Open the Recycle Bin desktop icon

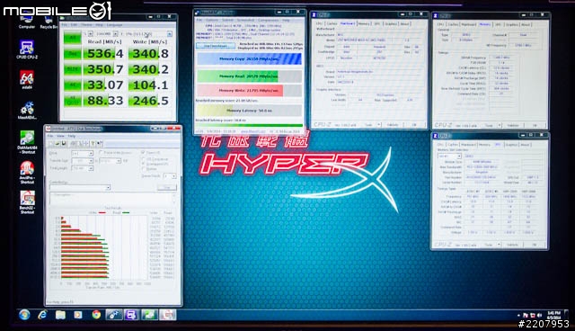49,22
